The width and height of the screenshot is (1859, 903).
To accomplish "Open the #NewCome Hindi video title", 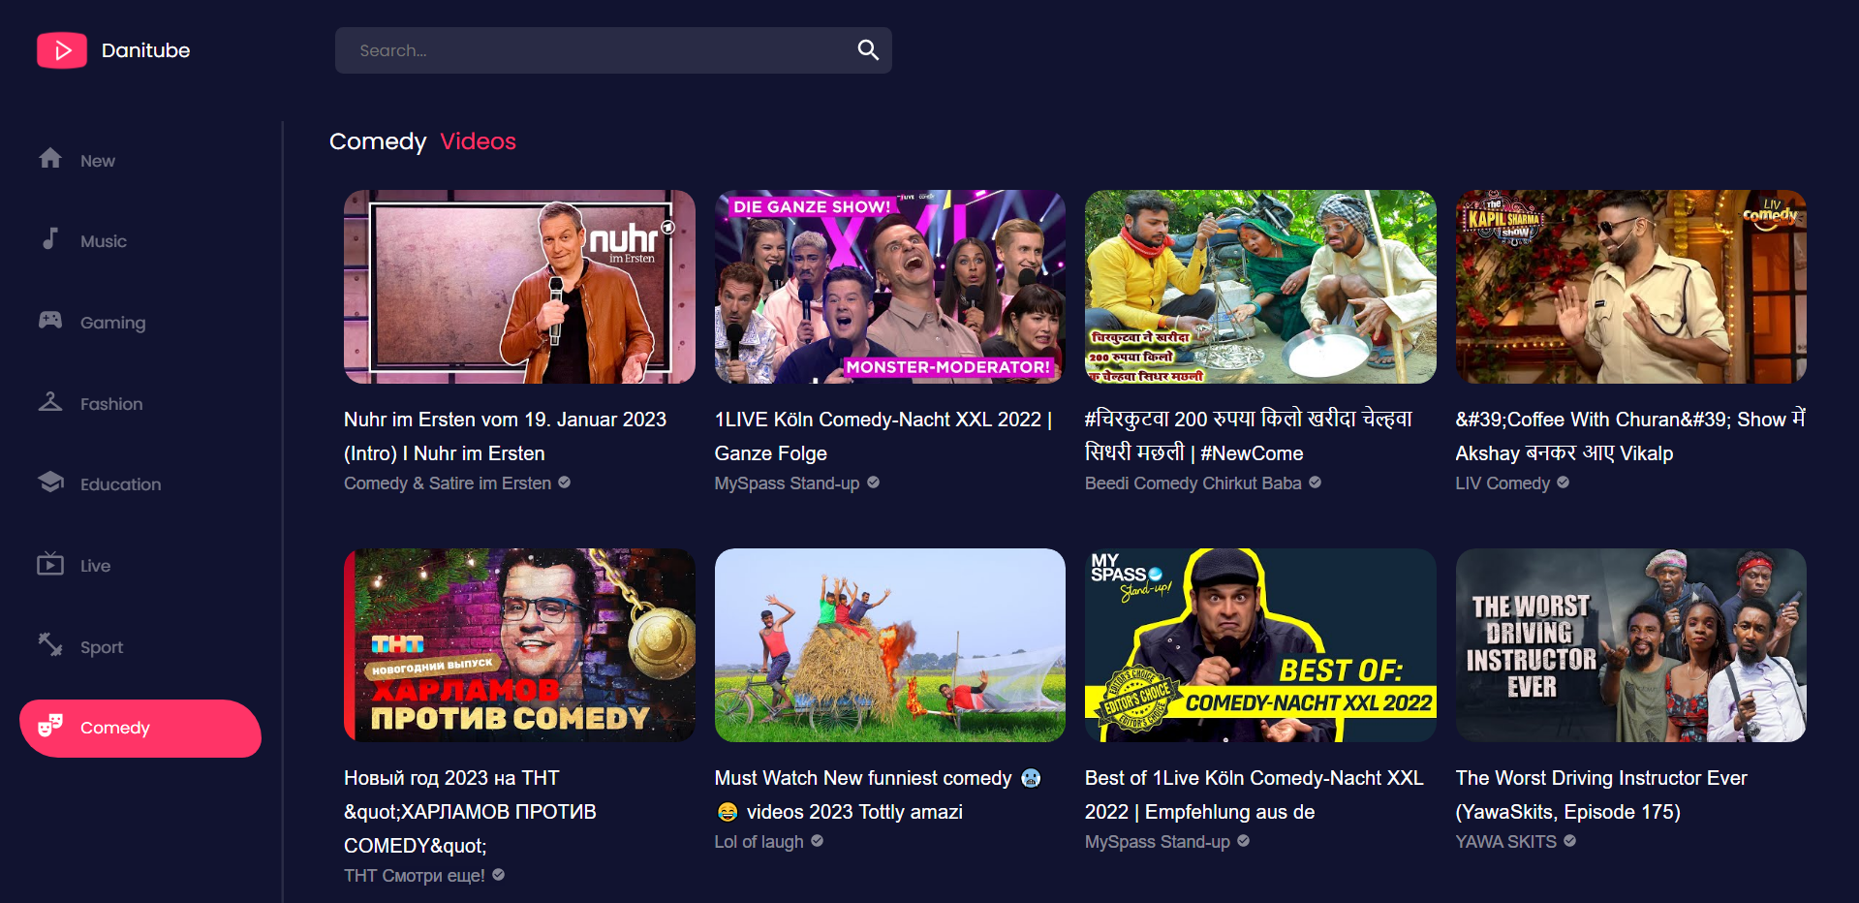I will pyautogui.click(x=1249, y=436).
